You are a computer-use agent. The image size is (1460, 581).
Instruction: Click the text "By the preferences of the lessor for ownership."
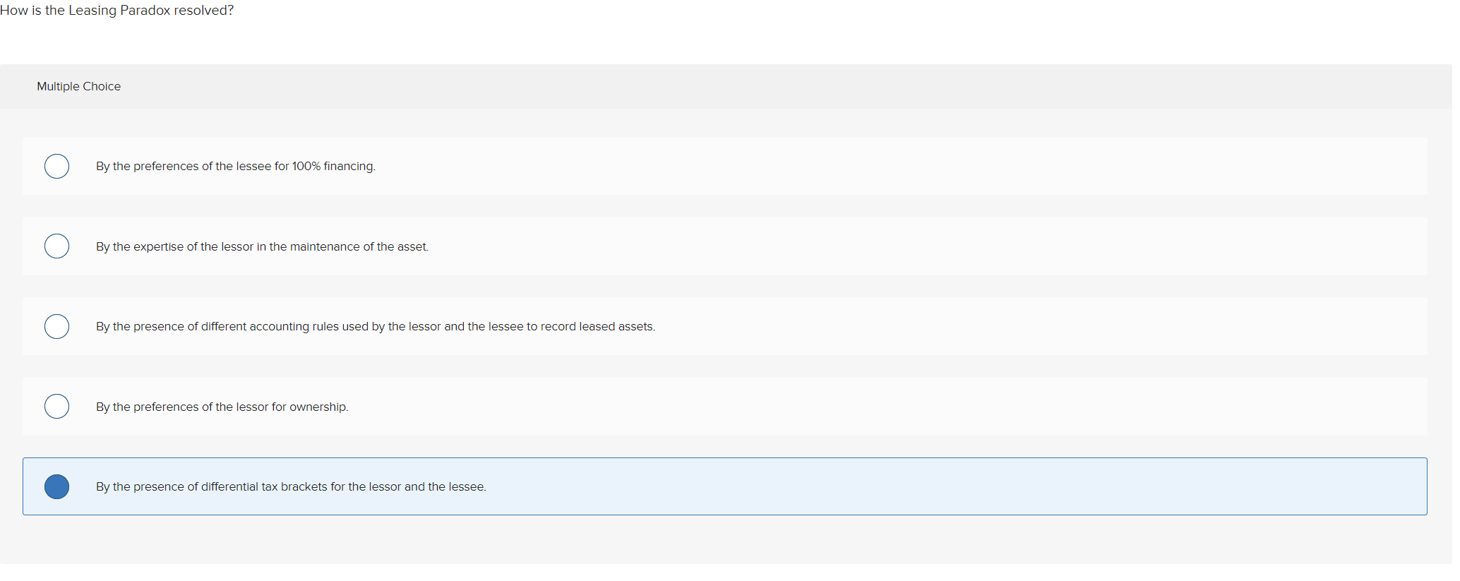coord(222,407)
